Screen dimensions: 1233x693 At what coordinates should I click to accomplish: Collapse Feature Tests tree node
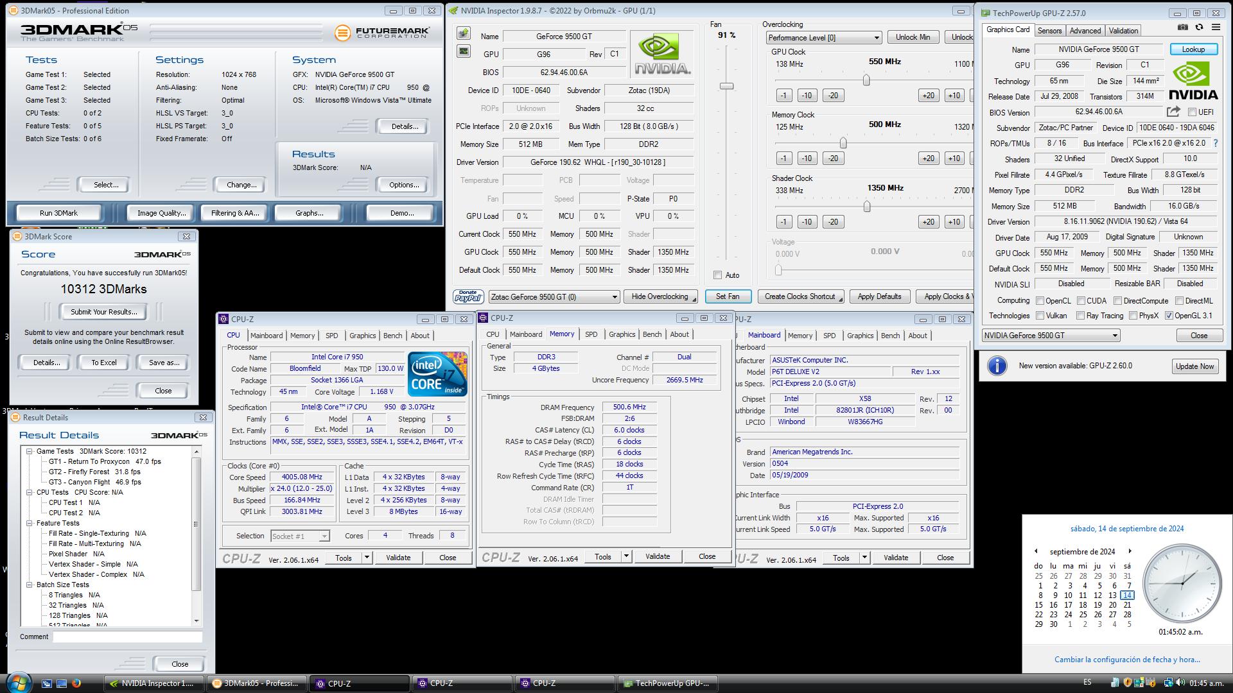pos(30,523)
